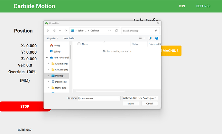
Task: Click the Open button
Action: (131, 104)
